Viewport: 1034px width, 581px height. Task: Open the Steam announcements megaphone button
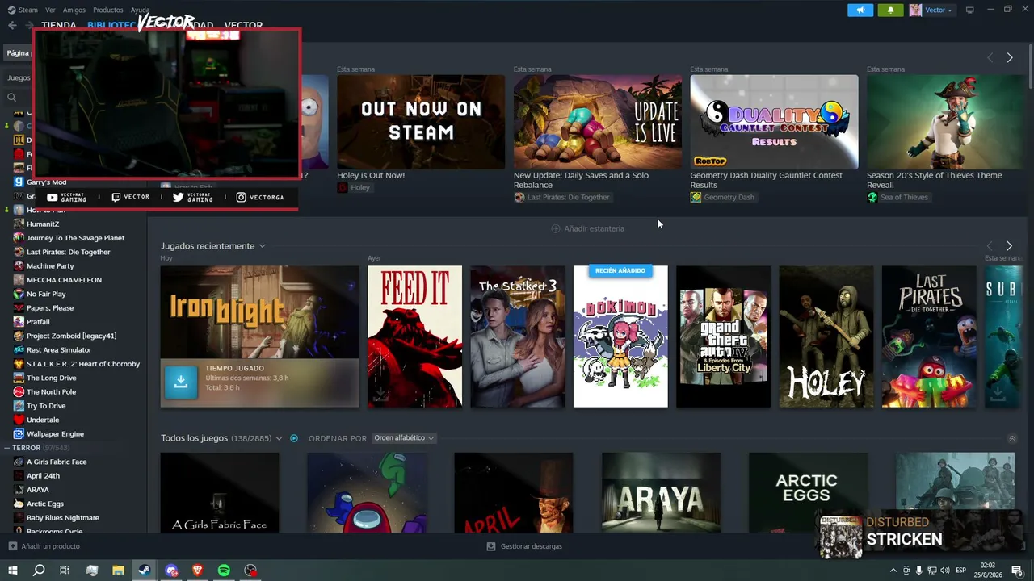[860, 10]
